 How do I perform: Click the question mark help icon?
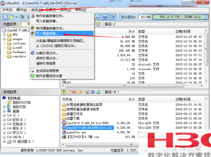105,17
